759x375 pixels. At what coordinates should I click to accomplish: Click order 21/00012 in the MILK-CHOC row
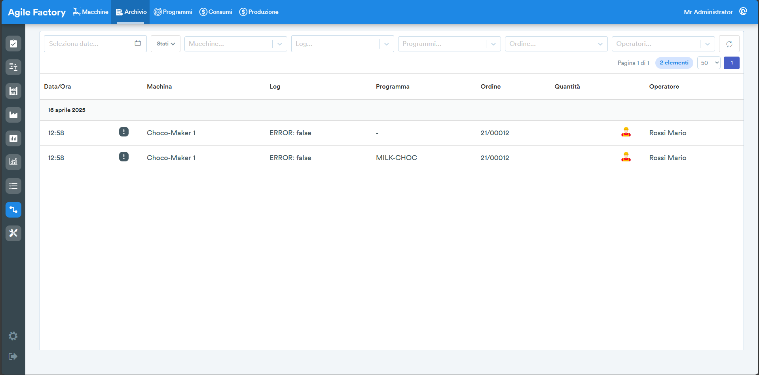point(495,158)
